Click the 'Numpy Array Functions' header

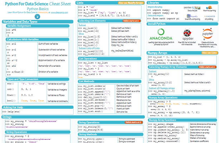182,120
